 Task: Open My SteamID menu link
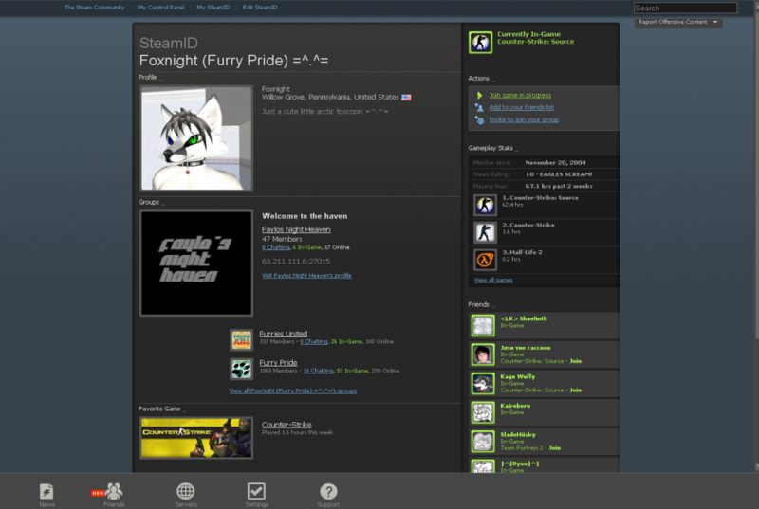213,8
